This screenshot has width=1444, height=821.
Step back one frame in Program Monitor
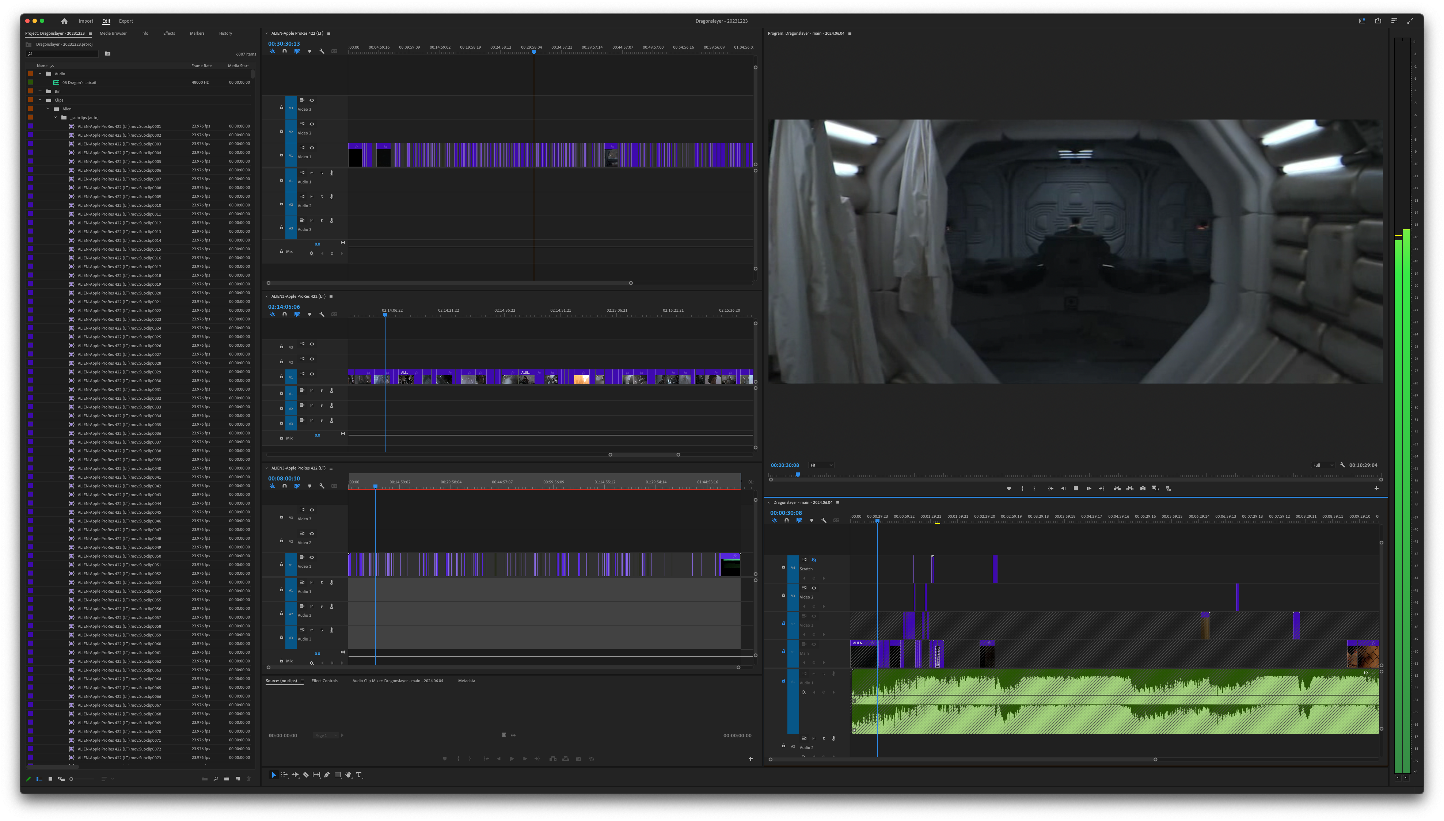coord(1063,488)
